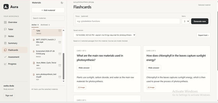
Task: Refresh the Materials list
Action: tap(62, 3)
